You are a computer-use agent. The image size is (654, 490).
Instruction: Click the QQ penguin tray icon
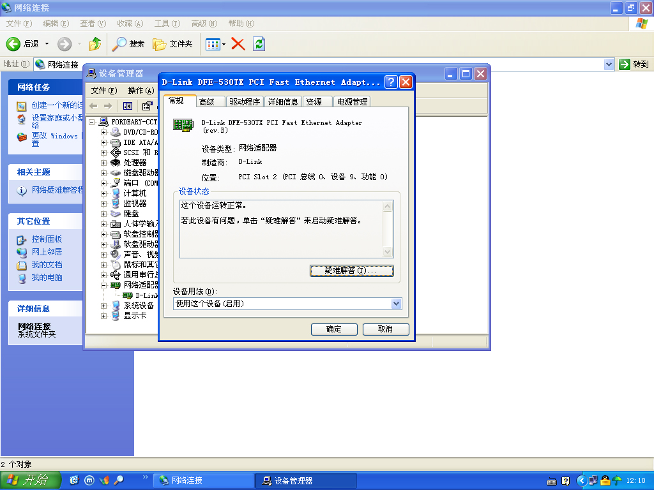point(605,481)
